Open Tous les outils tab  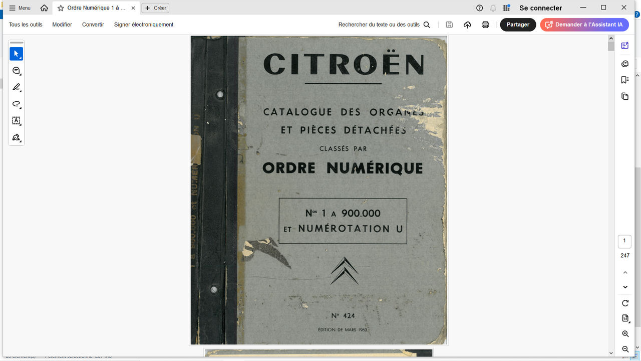click(26, 25)
